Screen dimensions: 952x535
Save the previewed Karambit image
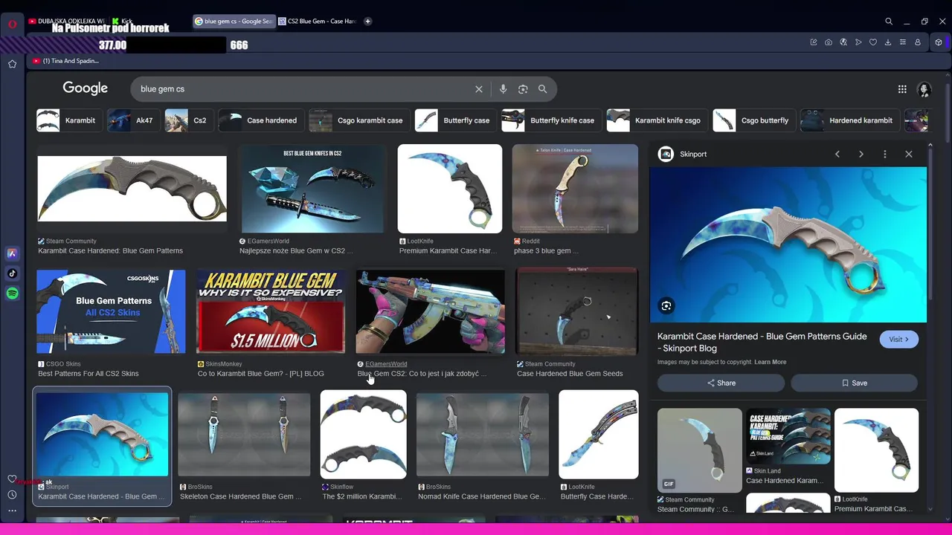(854, 383)
